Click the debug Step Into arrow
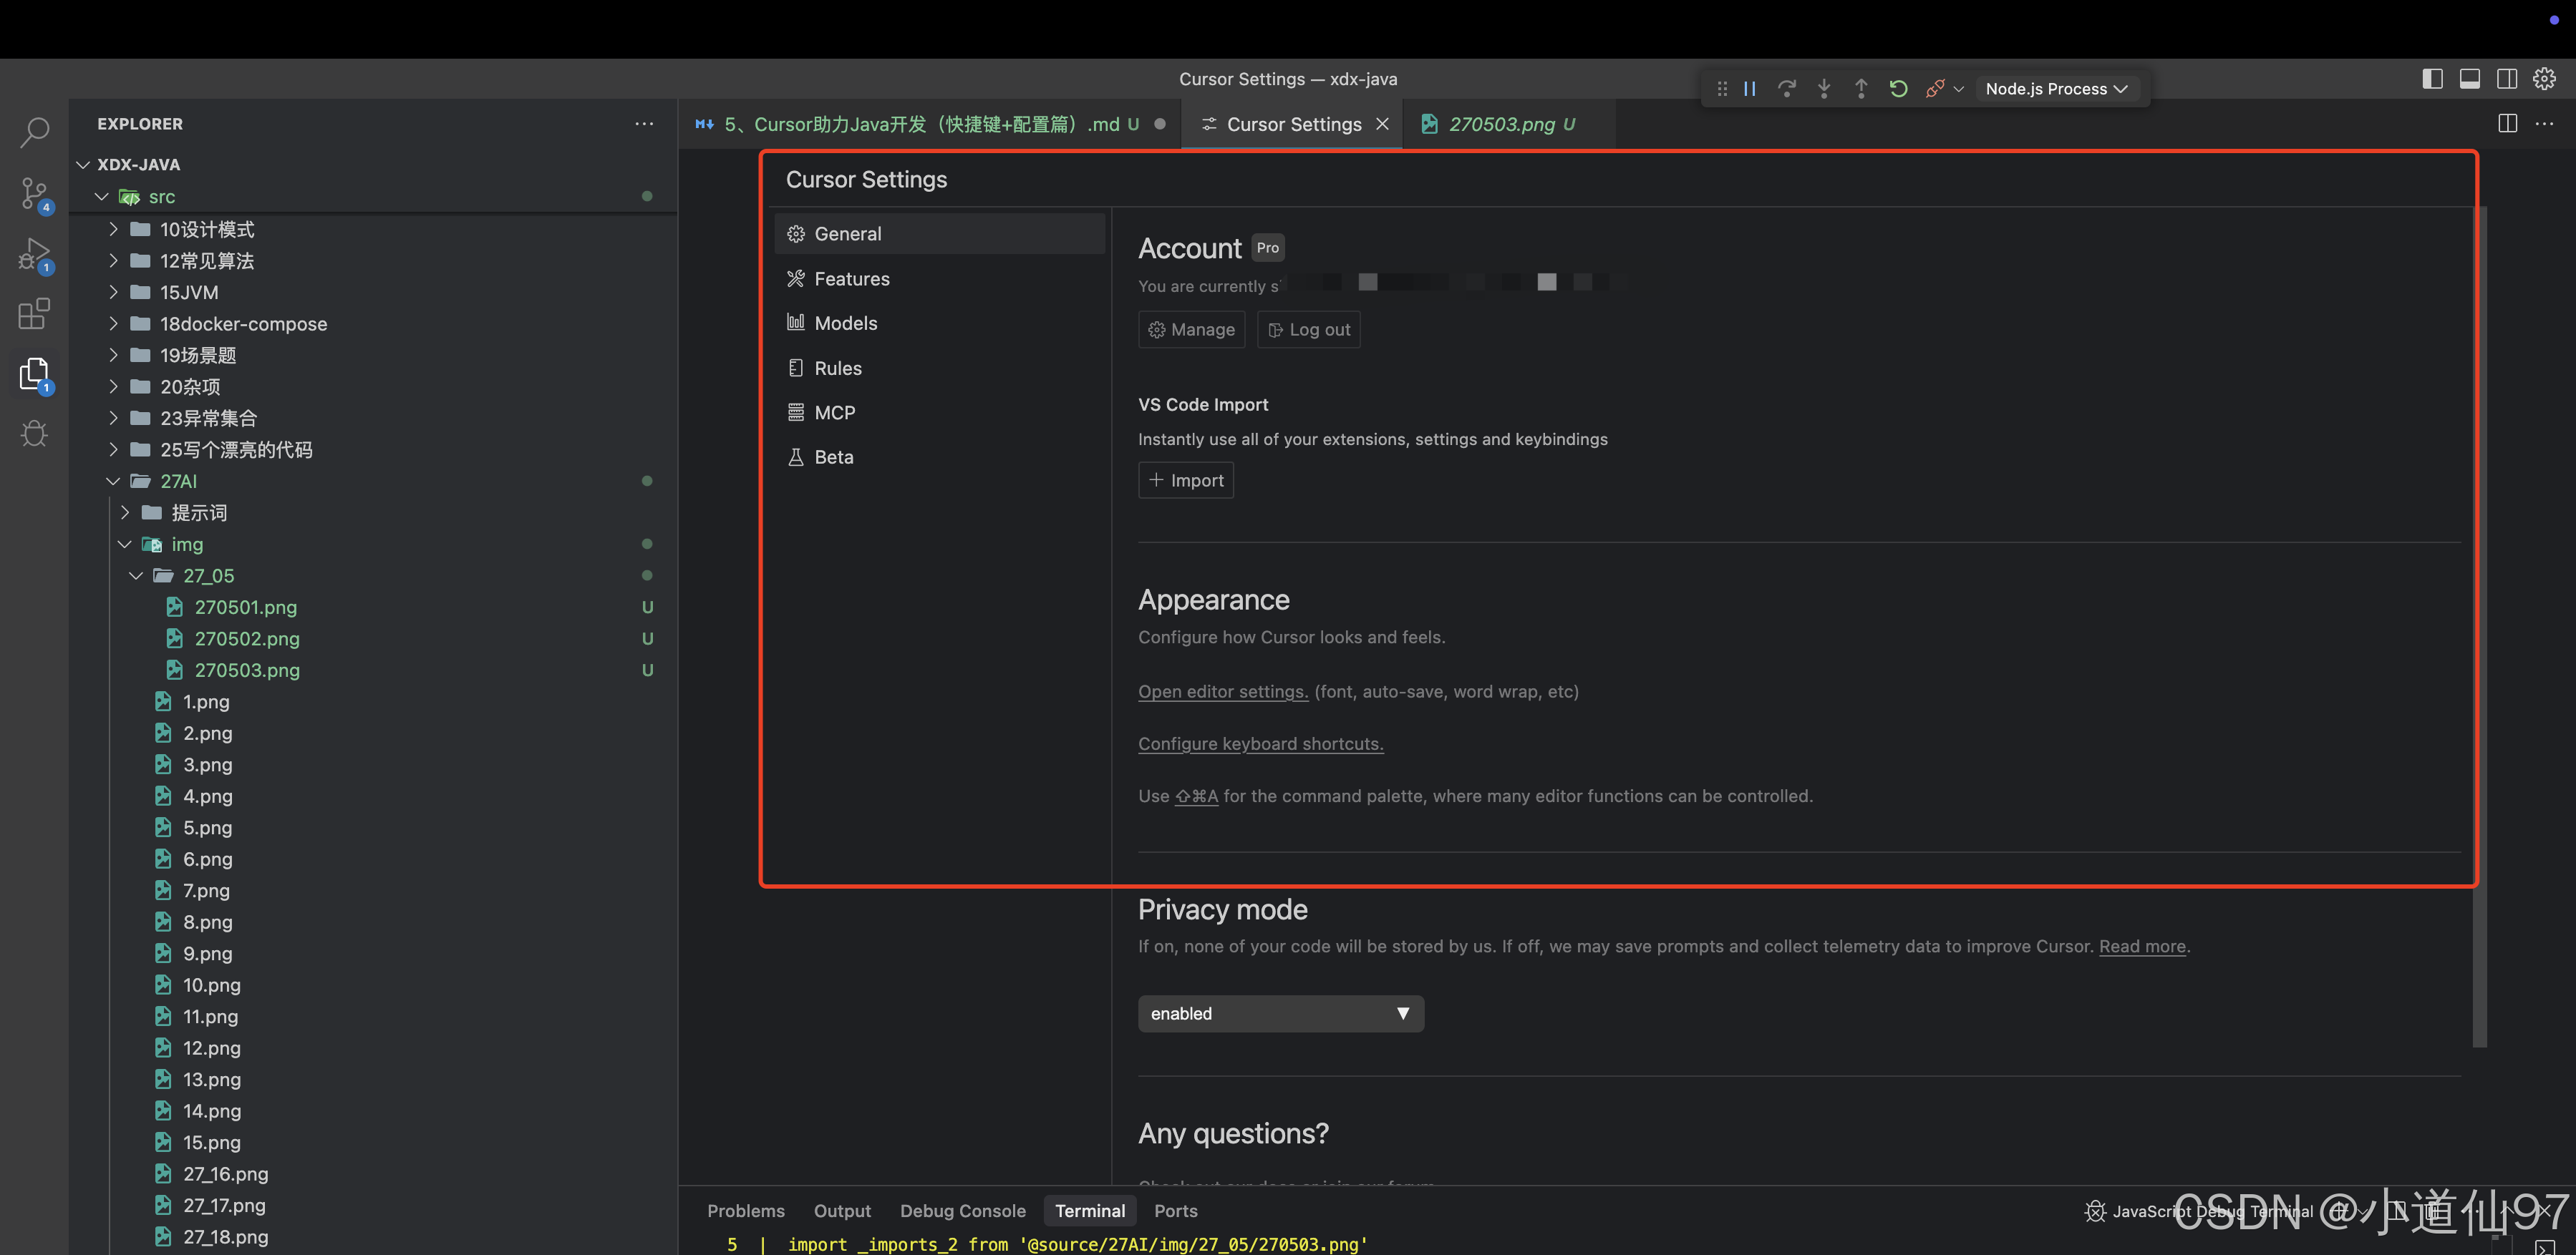The image size is (2576, 1255). (1824, 89)
